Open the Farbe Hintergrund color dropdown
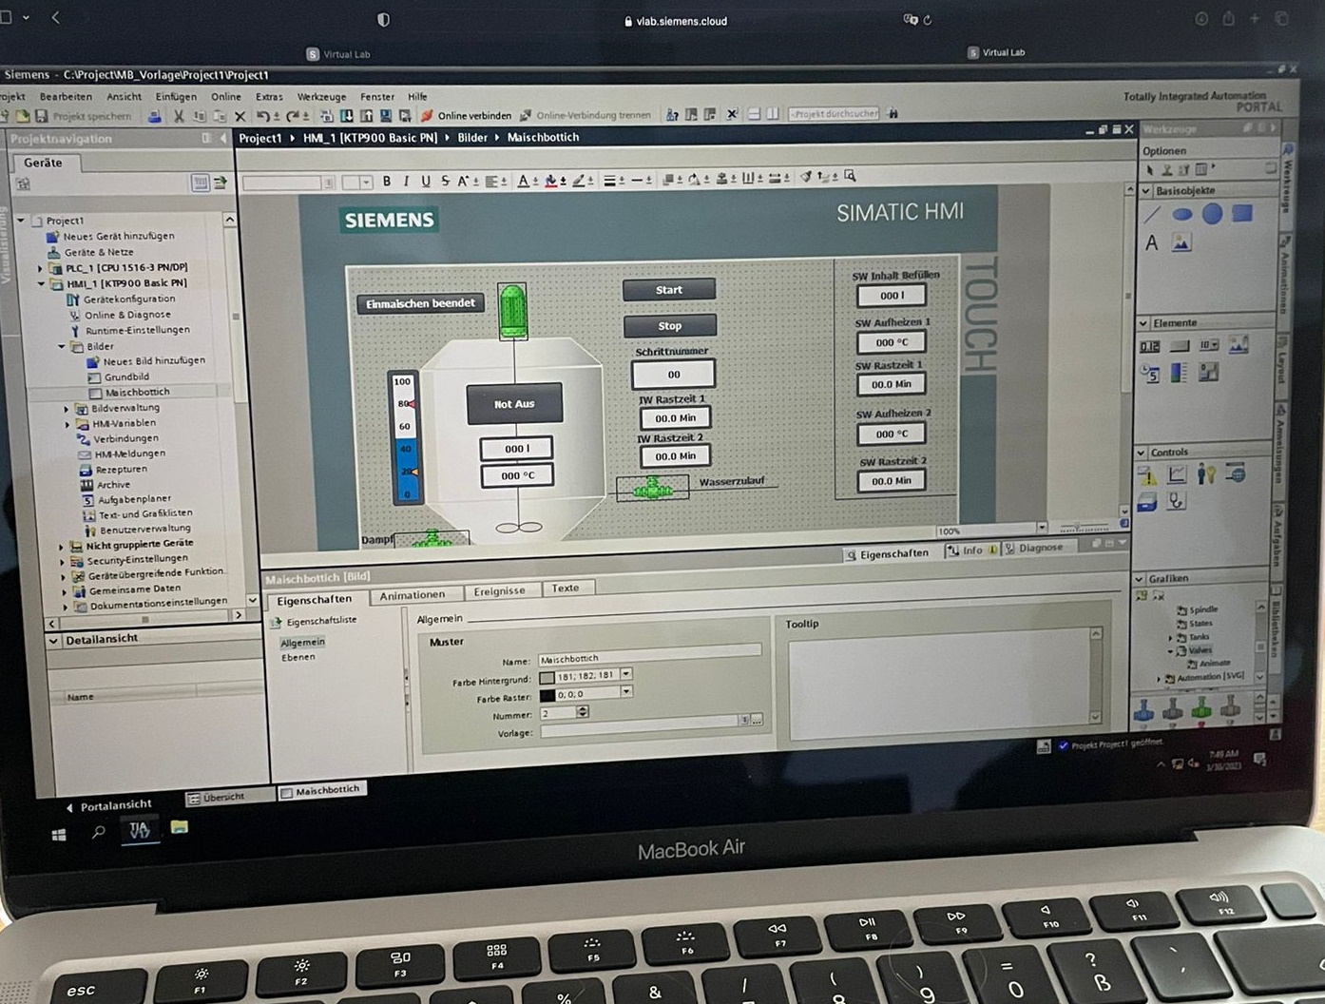This screenshot has height=1004, width=1325. click(x=625, y=674)
